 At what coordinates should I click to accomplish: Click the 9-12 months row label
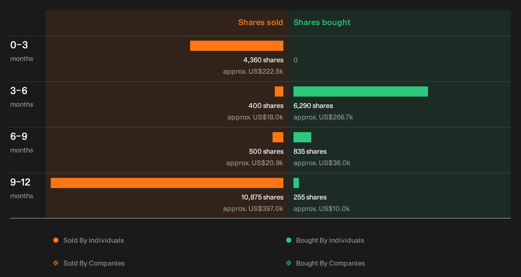(x=22, y=188)
